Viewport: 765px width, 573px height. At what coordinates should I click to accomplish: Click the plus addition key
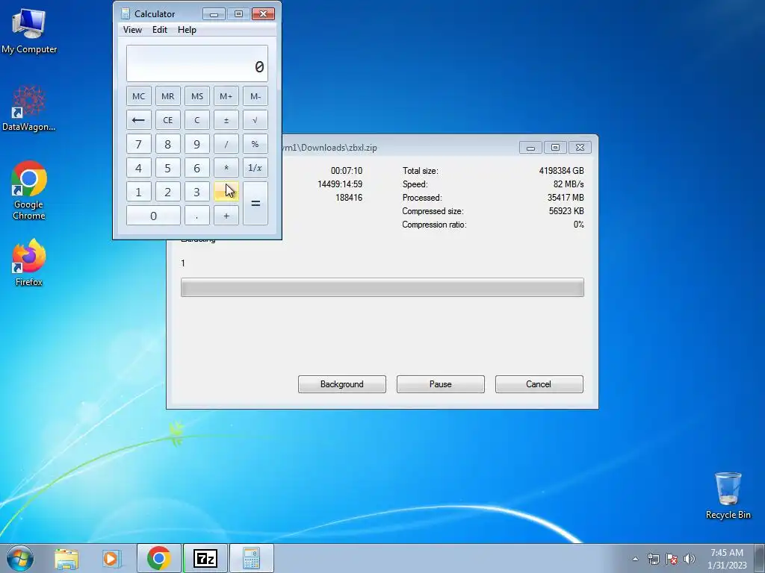tap(226, 216)
